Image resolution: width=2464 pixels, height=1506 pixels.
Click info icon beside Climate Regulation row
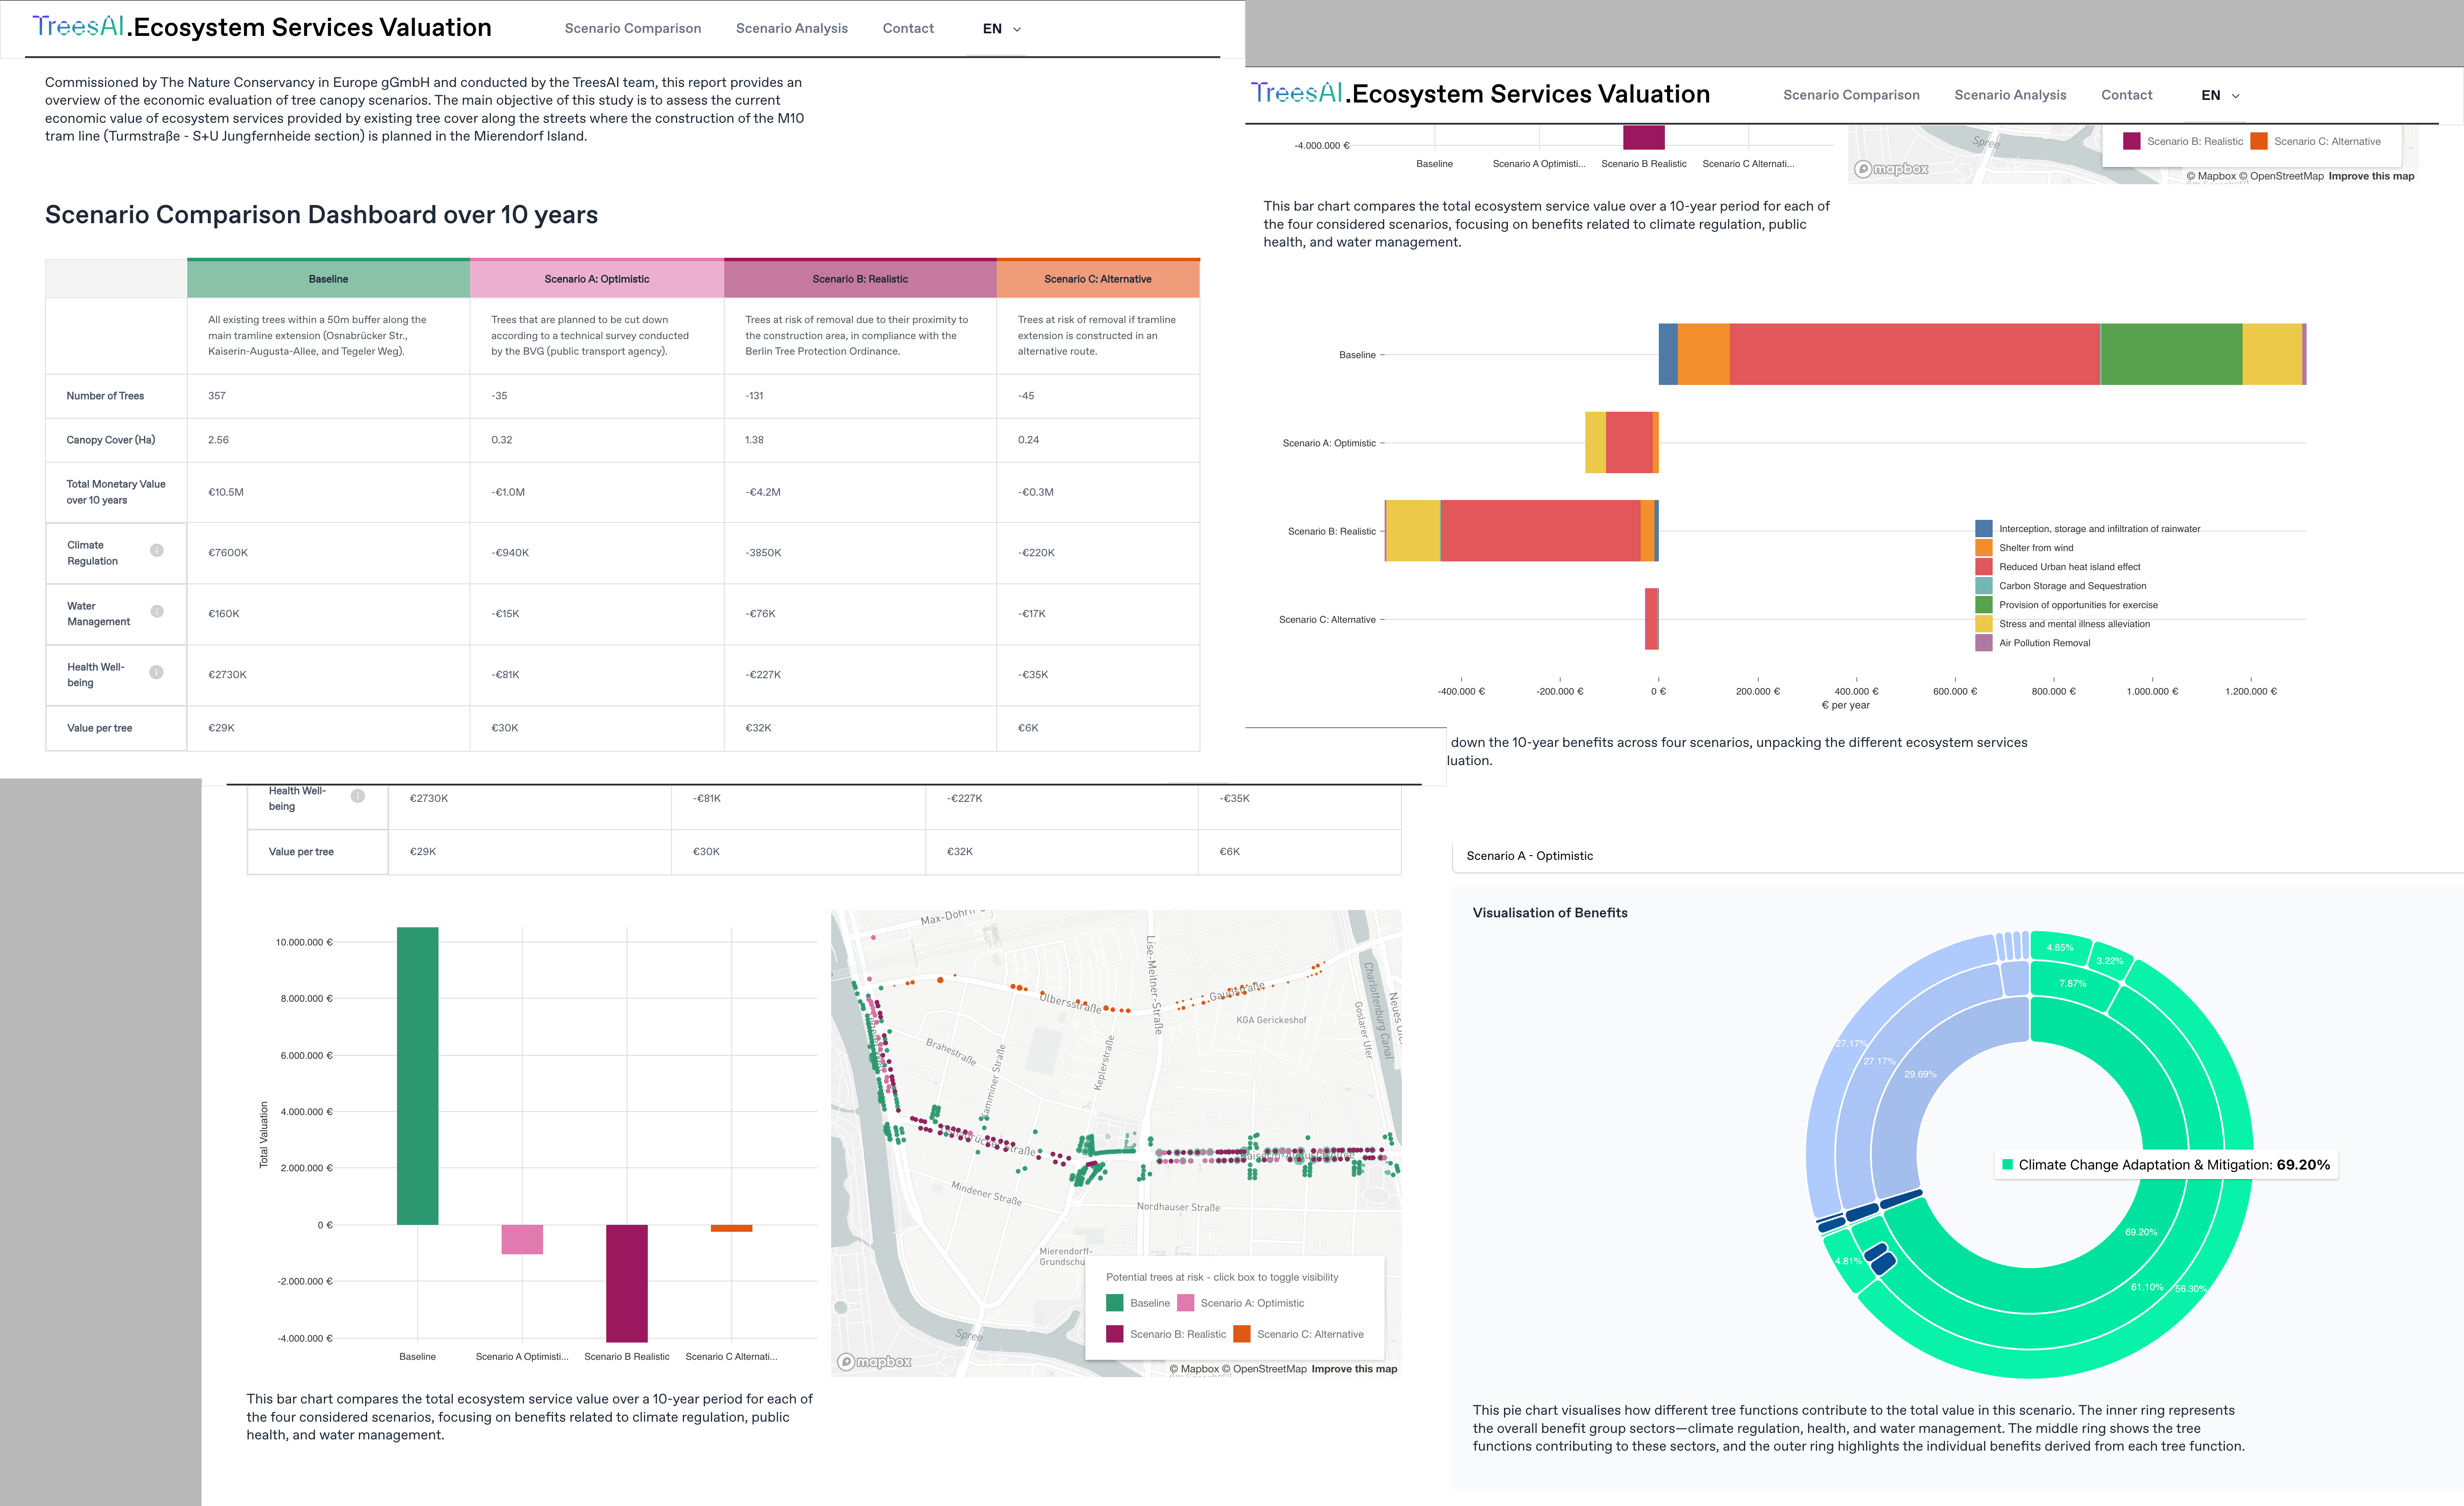tap(157, 550)
